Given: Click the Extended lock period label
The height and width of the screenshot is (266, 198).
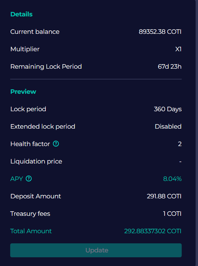Looking at the screenshot, I should 43,127.
